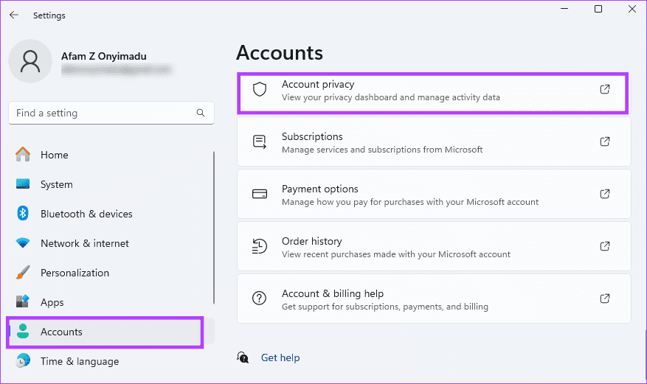
Task: Click the billing help question mark icon
Action: coord(260,298)
